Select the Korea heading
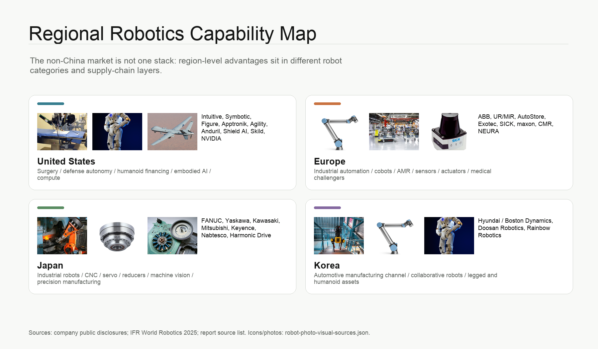This screenshot has width=598, height=349. (x=327, y=266)
